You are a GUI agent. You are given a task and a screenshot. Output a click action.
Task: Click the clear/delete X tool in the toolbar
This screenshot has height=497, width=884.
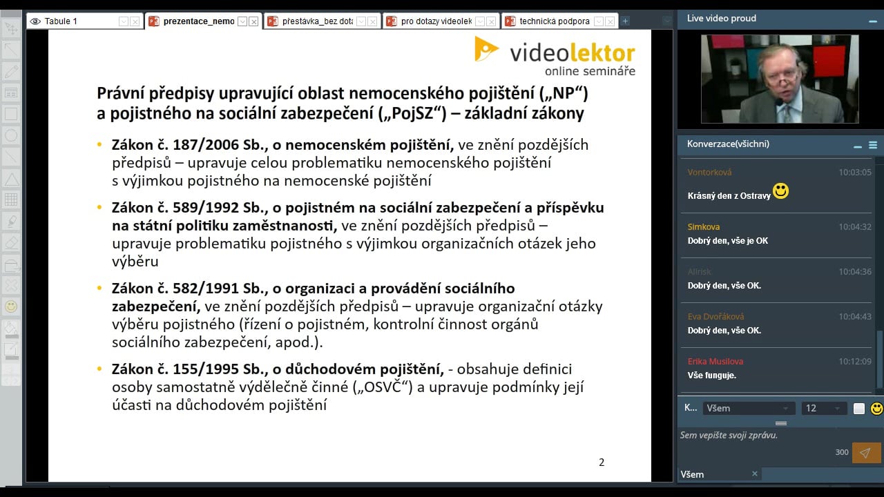pyautogui.click(x=11, y=285)
